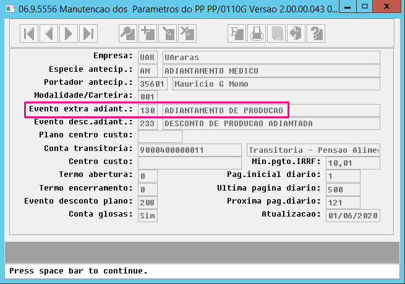Click the Especie antecip. field AM

[x=148, y=71]
